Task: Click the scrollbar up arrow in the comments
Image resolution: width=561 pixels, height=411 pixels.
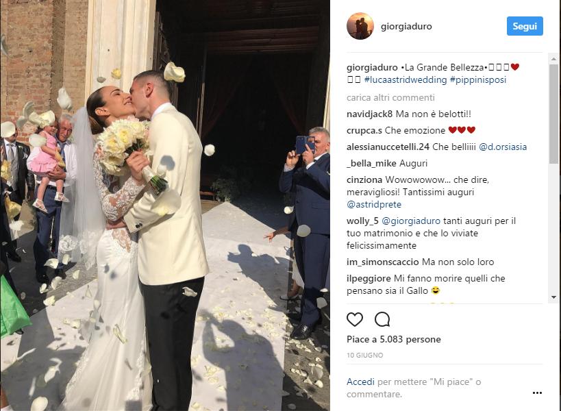Action: [553, 58]
